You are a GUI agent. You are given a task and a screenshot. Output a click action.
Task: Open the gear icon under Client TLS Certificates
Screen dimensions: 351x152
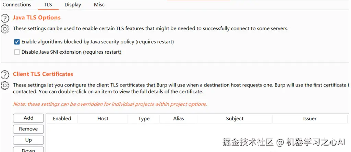tap(5, 85)
